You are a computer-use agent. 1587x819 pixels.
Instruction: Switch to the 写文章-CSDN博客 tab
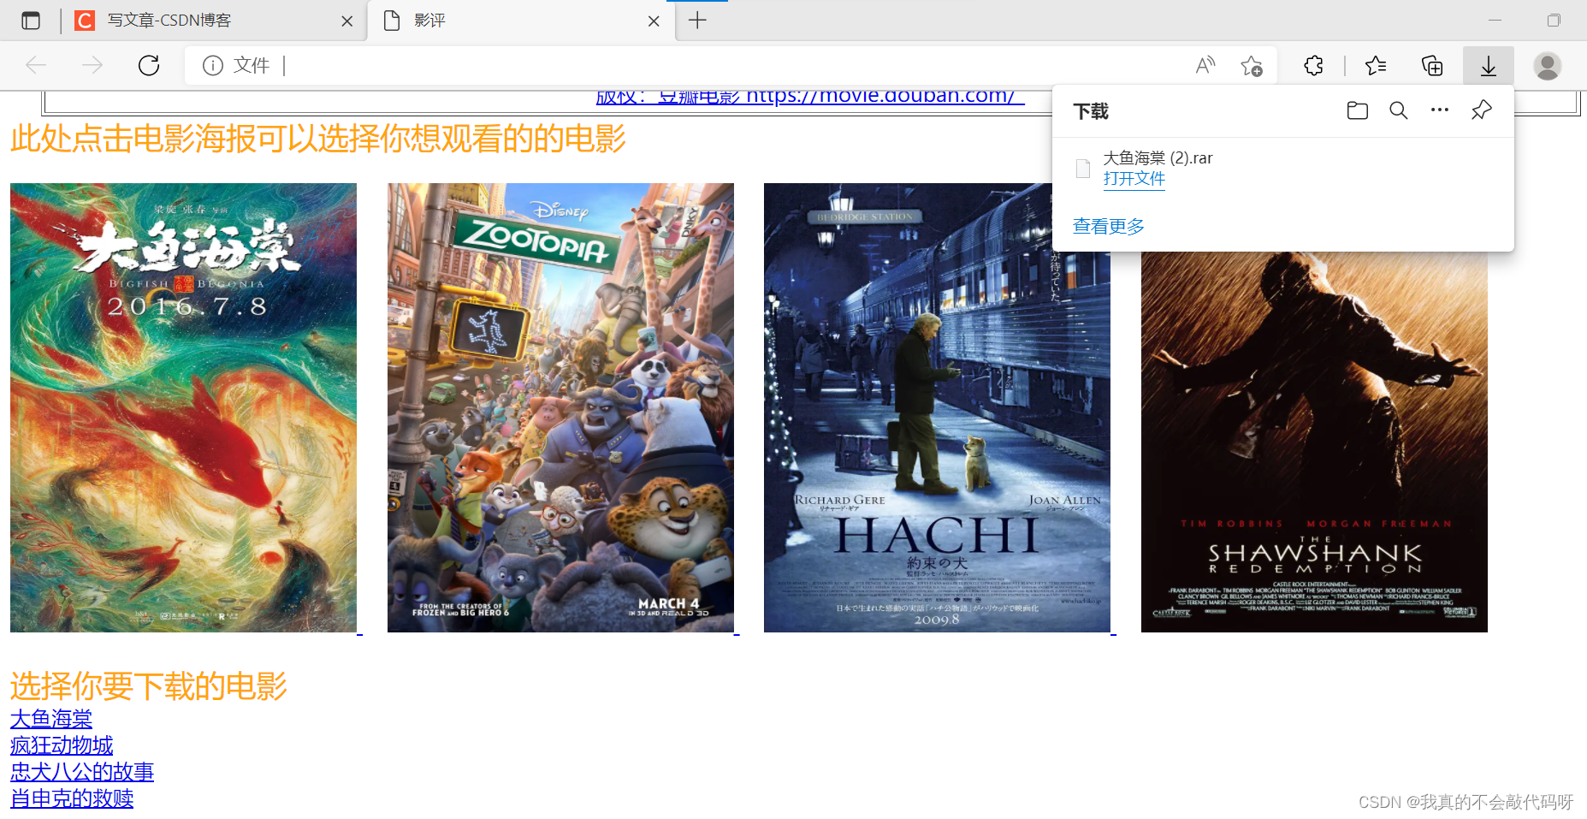coord(214,21)
